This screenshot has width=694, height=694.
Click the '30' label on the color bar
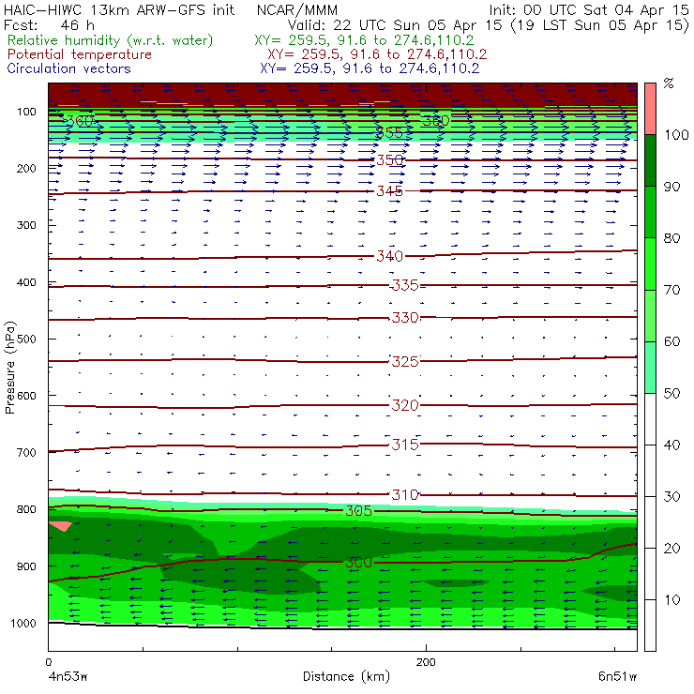671,497
